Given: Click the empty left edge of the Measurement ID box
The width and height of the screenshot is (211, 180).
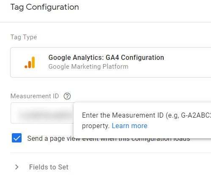Looking at the screenshot, I should (14, 113).
